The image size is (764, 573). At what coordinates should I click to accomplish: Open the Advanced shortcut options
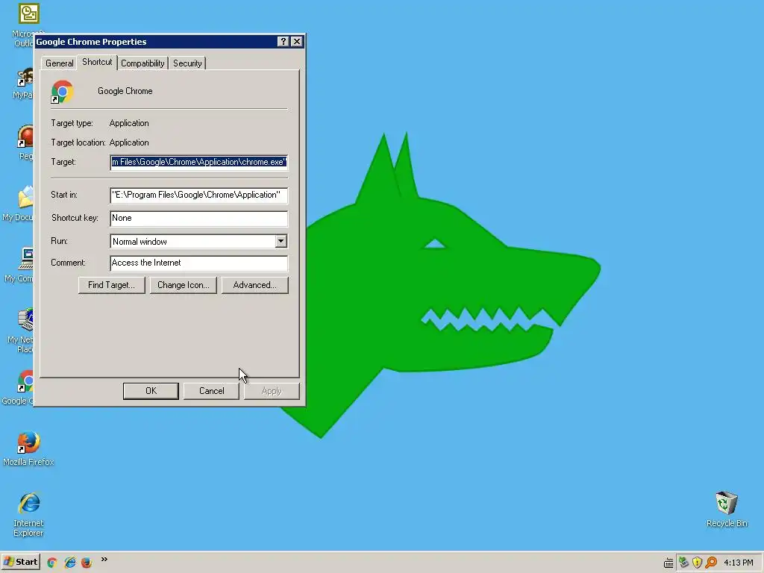(255, 285)
